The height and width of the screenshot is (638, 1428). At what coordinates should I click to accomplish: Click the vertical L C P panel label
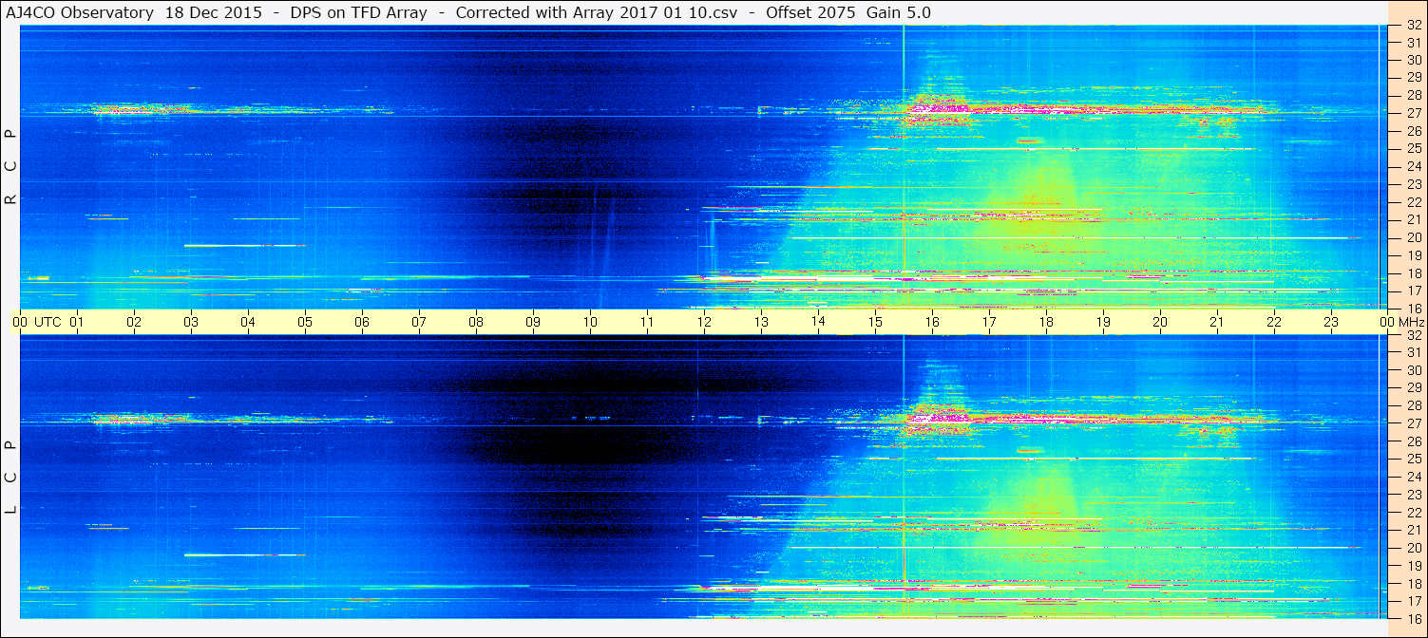pyautogui.click(x=10, y=478)
